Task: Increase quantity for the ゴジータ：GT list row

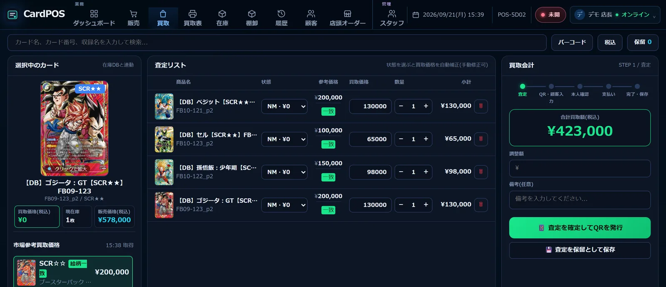Action: click(x=426, y=205)
